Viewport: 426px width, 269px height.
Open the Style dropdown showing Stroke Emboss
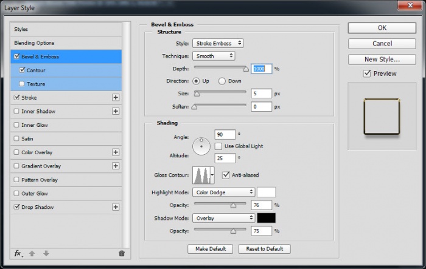click(218, 43)
